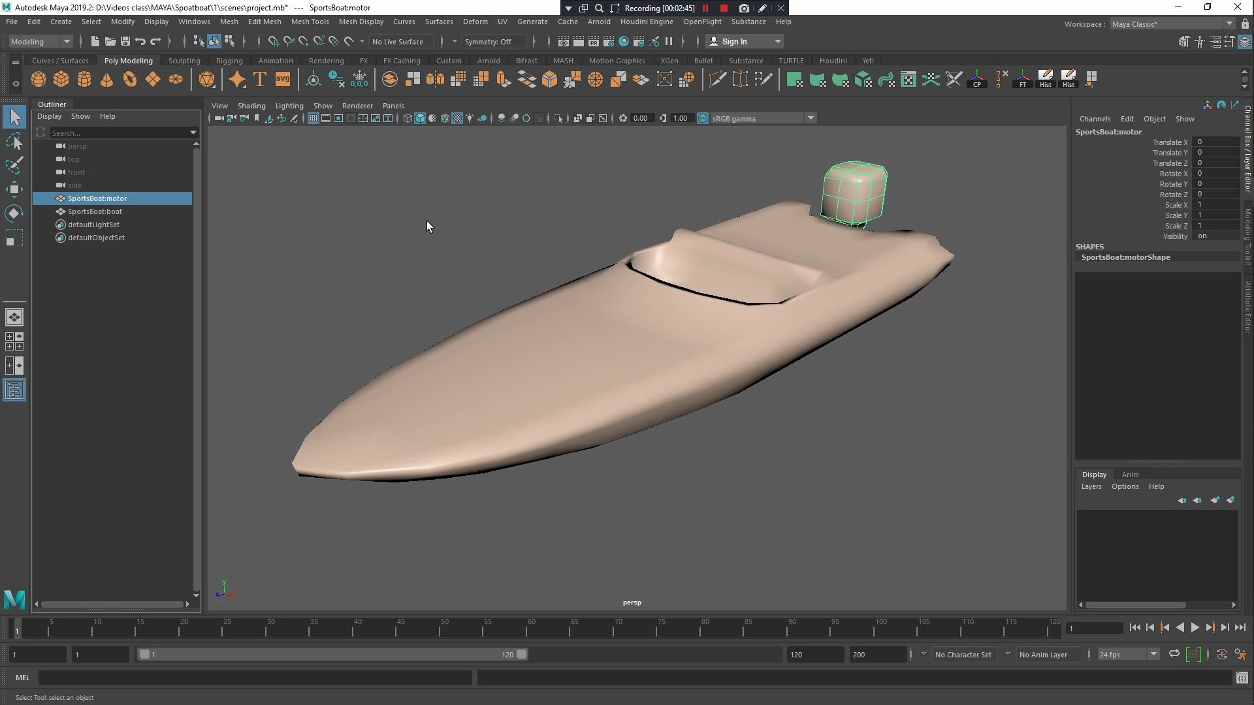Select the Rotate tool in toolbox
Screen dimensions: 1254x705
14,213
